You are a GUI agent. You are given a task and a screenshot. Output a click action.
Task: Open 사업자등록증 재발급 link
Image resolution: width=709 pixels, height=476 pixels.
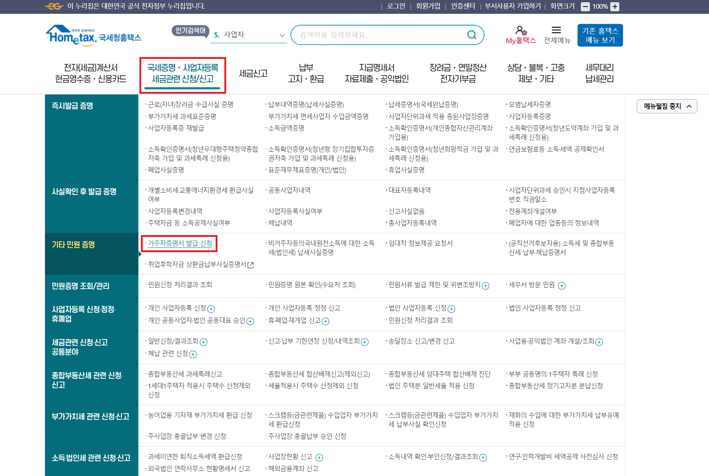pos(176,128)
